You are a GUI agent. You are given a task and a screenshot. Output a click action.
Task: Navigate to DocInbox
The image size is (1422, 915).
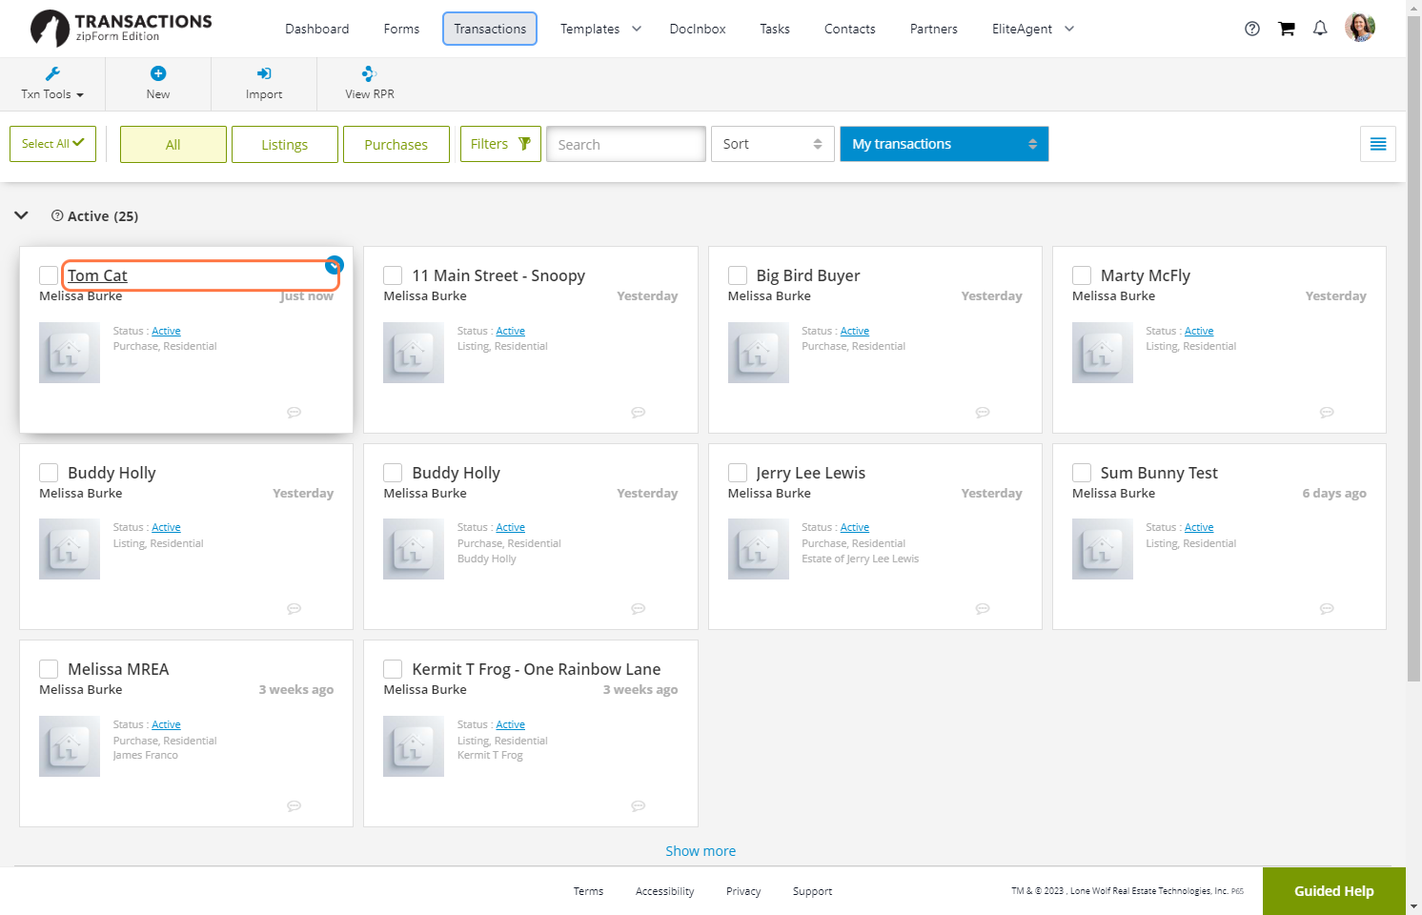coord(698,29)
